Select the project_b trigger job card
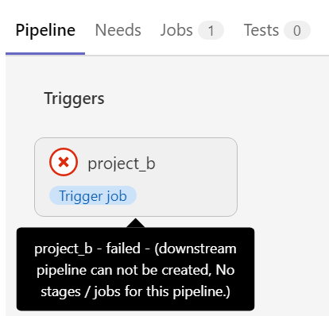Screen dimensions: 329x316 coord(136,177)
